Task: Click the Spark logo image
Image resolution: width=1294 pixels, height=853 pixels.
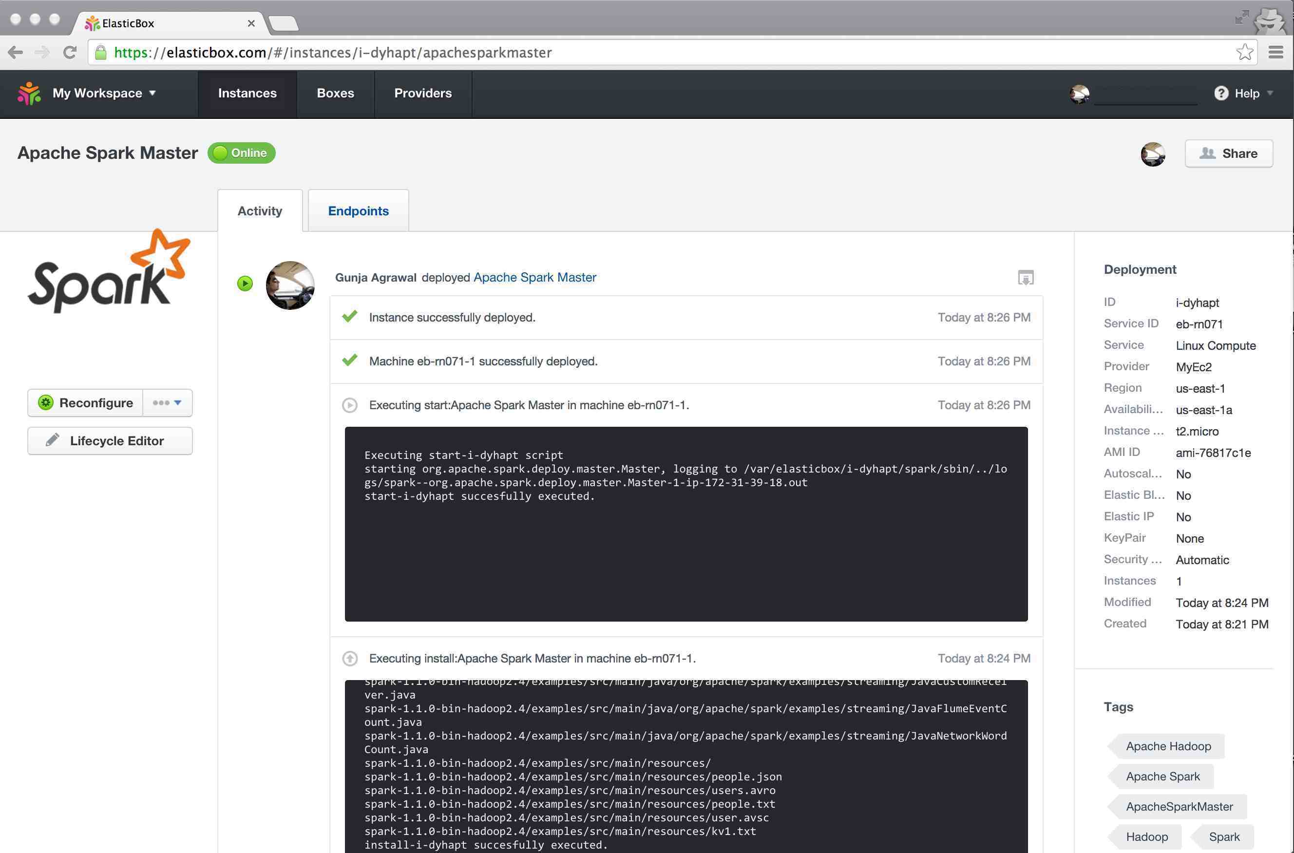Action: tap(109, 271)
